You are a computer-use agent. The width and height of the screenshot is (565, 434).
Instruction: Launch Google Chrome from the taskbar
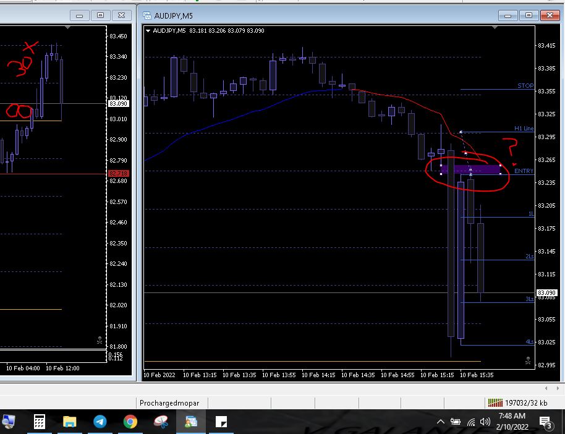[x=130, y=422]
